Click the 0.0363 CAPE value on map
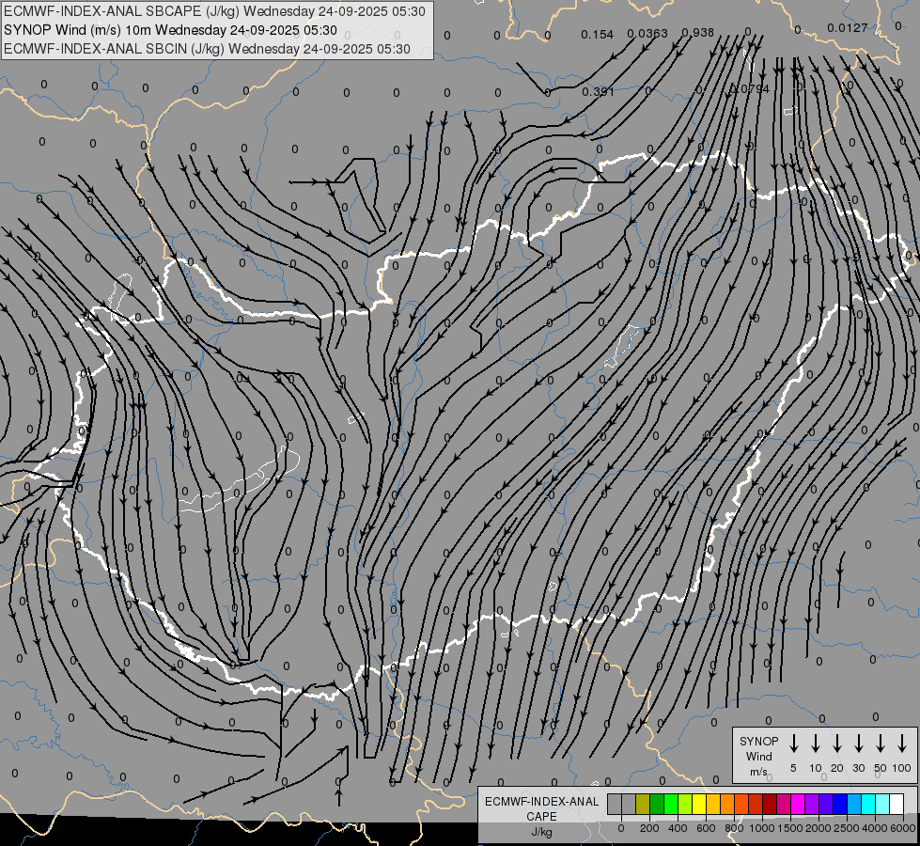The width and height of the screenshot is (920, 846). pyautogui.click(x=647, y=34)
